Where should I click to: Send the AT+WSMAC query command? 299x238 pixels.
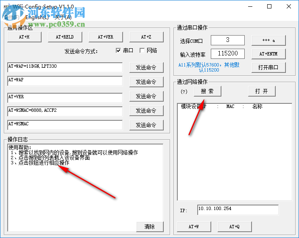[146, 125]
